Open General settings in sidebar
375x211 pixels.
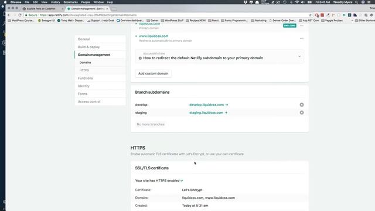[x=100, y=39]
